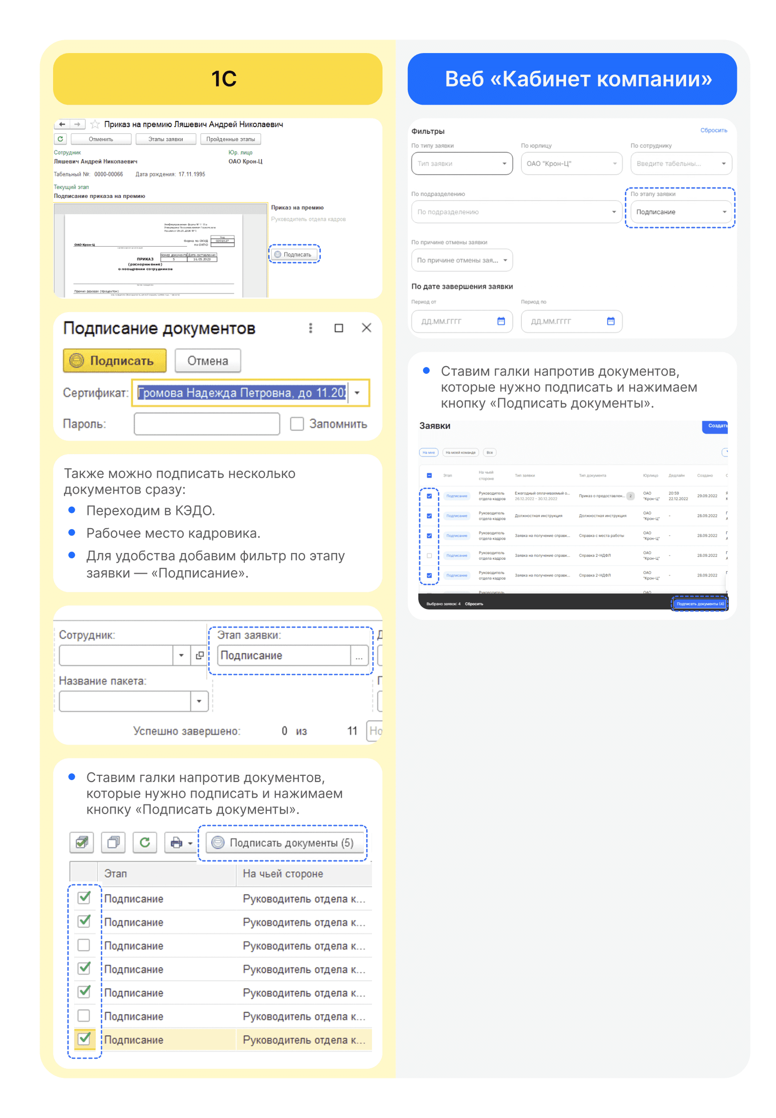Uncheck the fourth Подписание row checkbox in 1C
This screenshot has height=1118, width=776.
84,968
